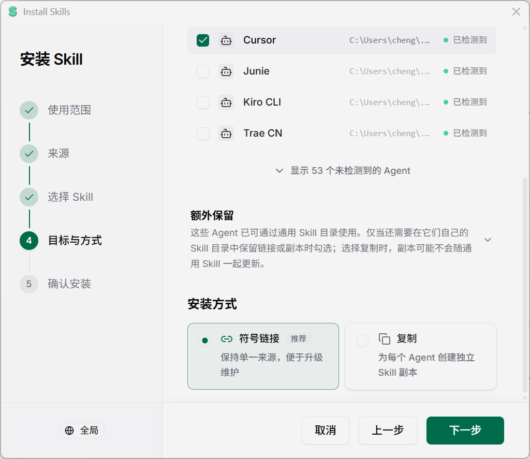
Task: Click the step 5 circle icon
Action: coord(29,284)
